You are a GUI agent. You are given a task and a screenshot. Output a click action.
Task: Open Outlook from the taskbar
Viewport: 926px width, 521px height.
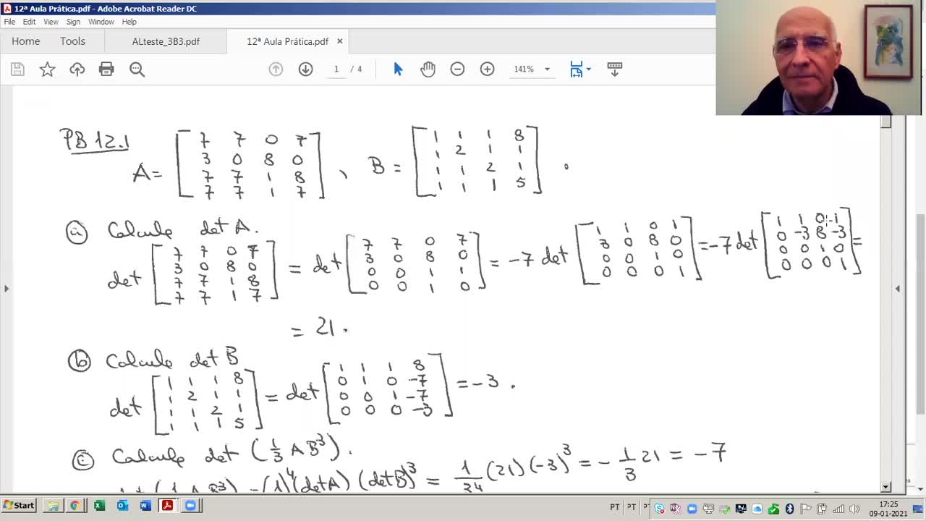pyautogui.click(x=122, y=506)
